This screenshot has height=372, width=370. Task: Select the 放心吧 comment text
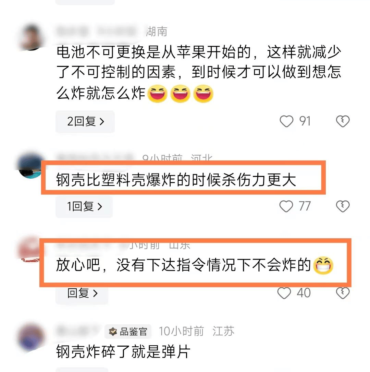pos(195,265)
